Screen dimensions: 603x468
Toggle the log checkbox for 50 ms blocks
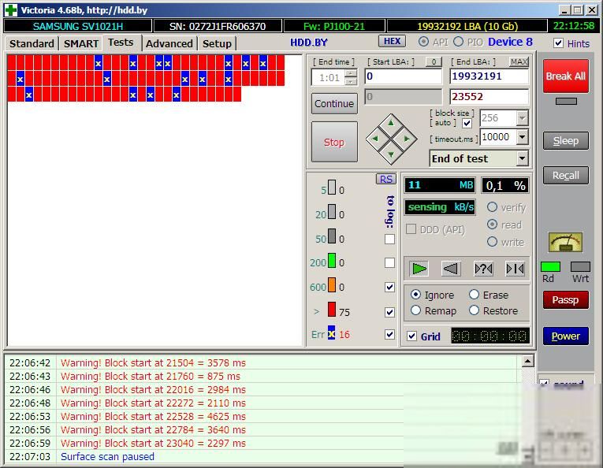point(389,239)
